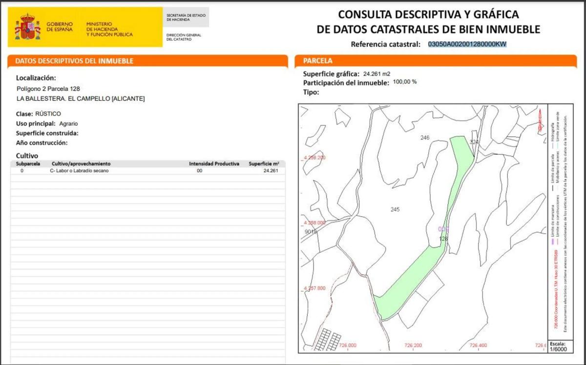The image size is (586, 365).
Task: Click parcel number 245 on the map
Action: 395,209
